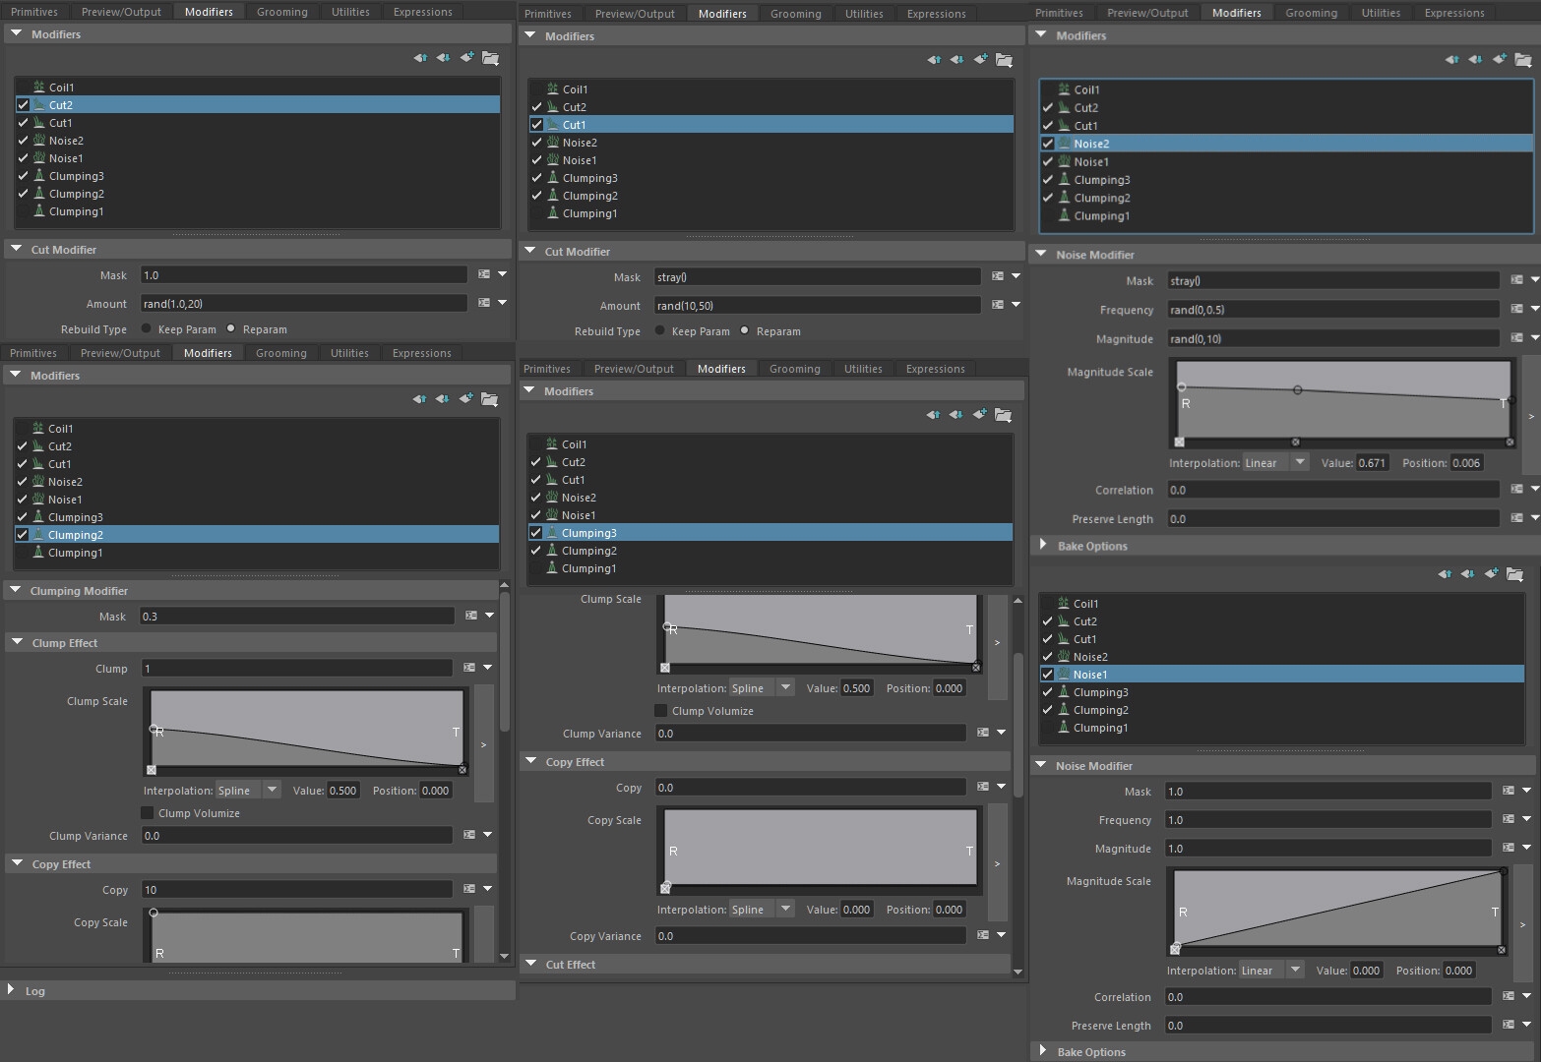
Task: Open preset folder icon in the Clumping2-selected panel
Action: coord(489,399)
